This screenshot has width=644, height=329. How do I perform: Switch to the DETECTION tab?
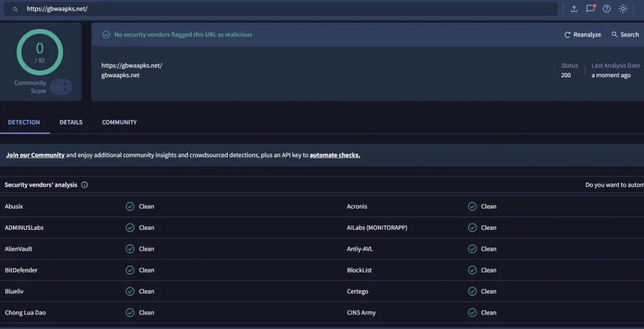pyautogui.click(x=24, y=122)
